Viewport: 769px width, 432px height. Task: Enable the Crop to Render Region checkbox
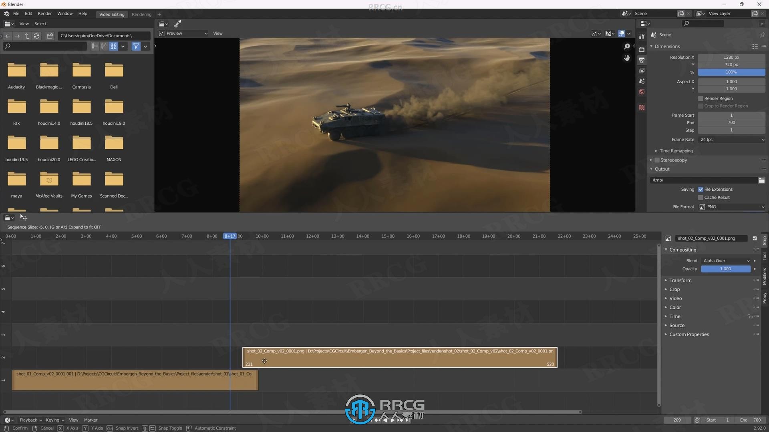(x=700, y=106)
